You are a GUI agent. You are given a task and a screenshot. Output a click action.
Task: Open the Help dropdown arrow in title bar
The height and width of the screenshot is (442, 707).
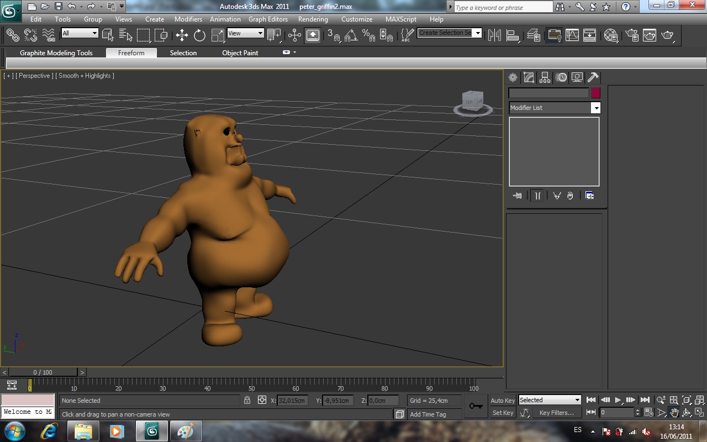pyautogui.click(x=636, y=7)
